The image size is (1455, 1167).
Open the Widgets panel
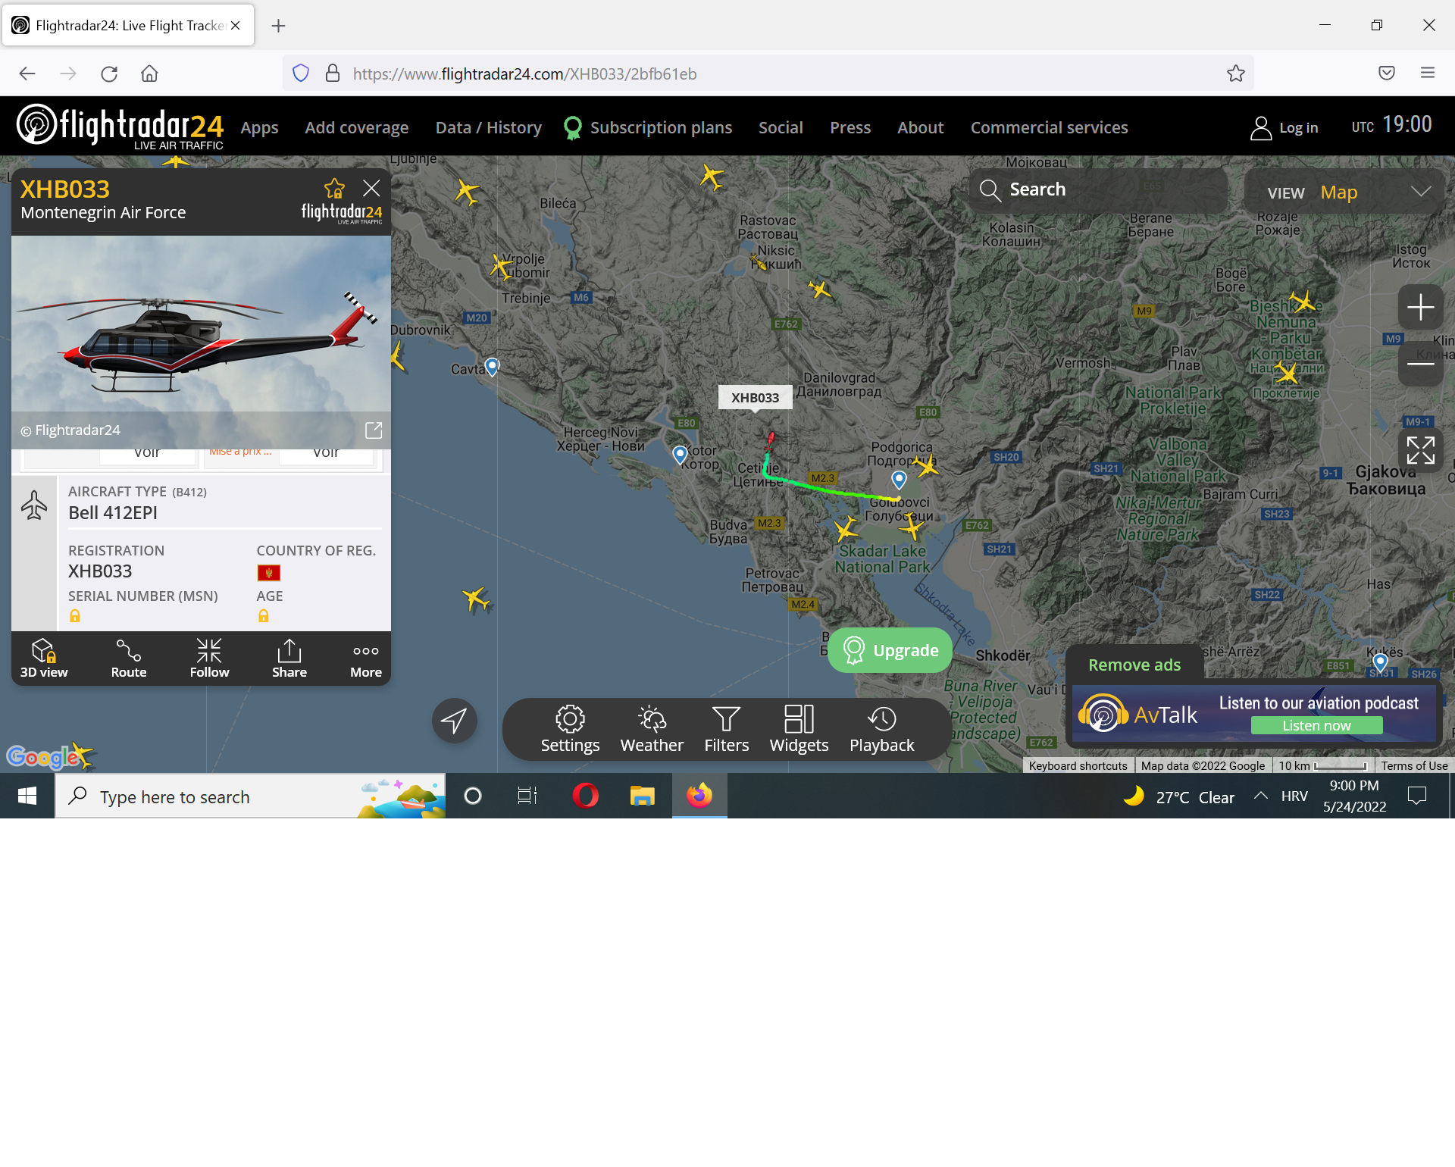[x=799, y=729]
